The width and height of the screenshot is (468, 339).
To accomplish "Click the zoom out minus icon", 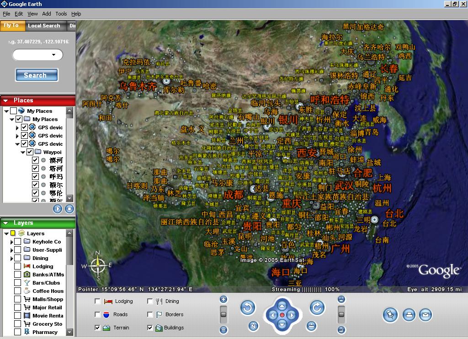I will point(223,329).
